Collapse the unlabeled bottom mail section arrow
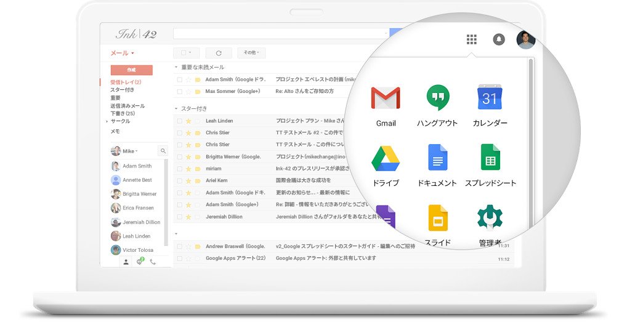Viewport: 627px width, 330px height. 176,234
